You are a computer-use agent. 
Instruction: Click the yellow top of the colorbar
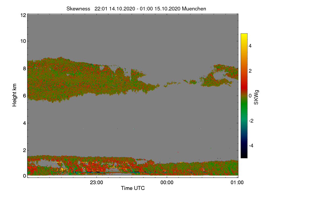click(244, 35)
